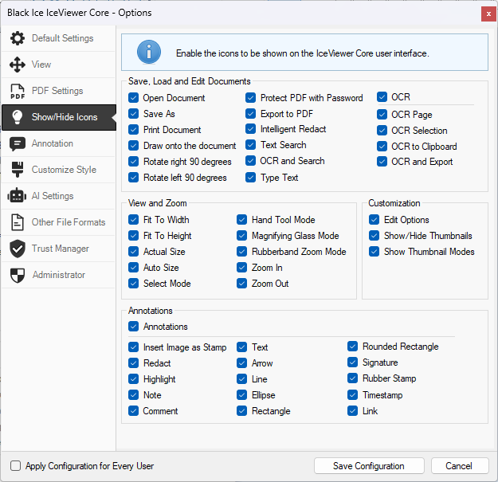The image size is (498, 482).
Task: Uncheck OCR and Export
Action: click(382, 162)
